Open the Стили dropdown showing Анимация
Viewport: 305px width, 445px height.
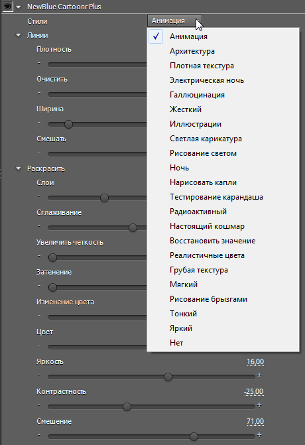pos(174,21)
